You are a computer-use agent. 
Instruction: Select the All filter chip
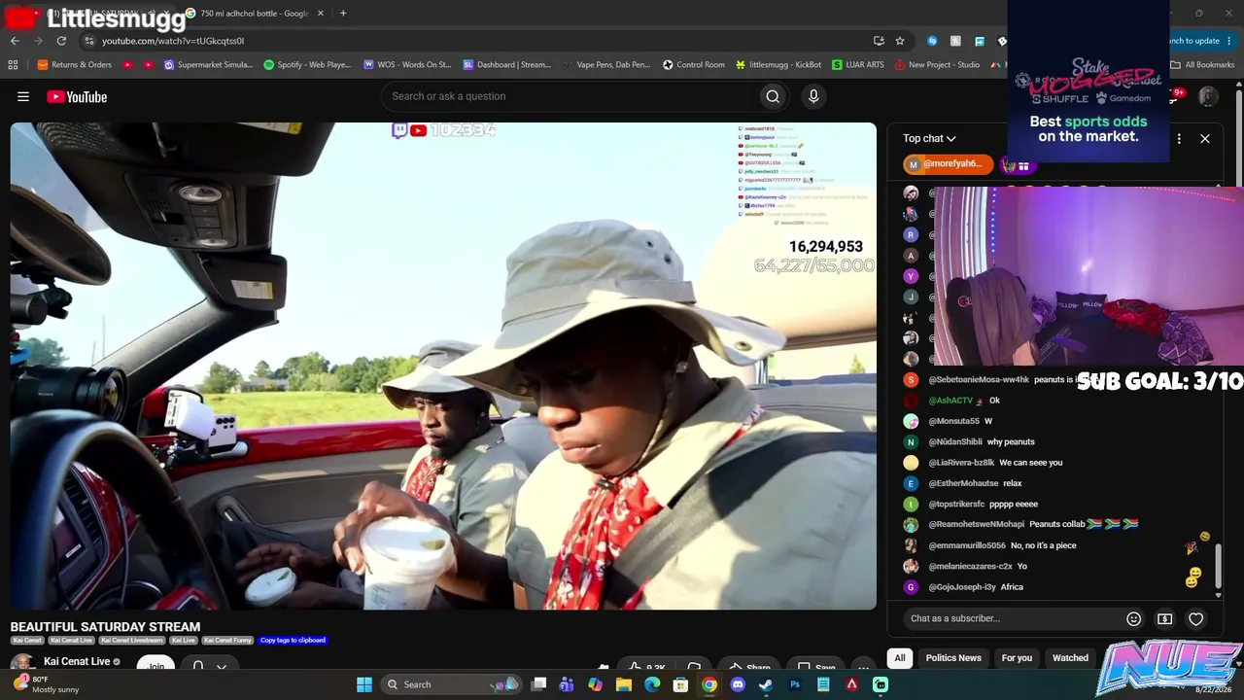pyautogui.click(x=900, y=658)
